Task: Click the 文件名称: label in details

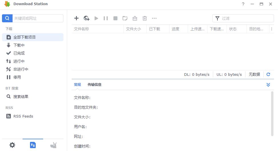Action: [x=82, y=98]
